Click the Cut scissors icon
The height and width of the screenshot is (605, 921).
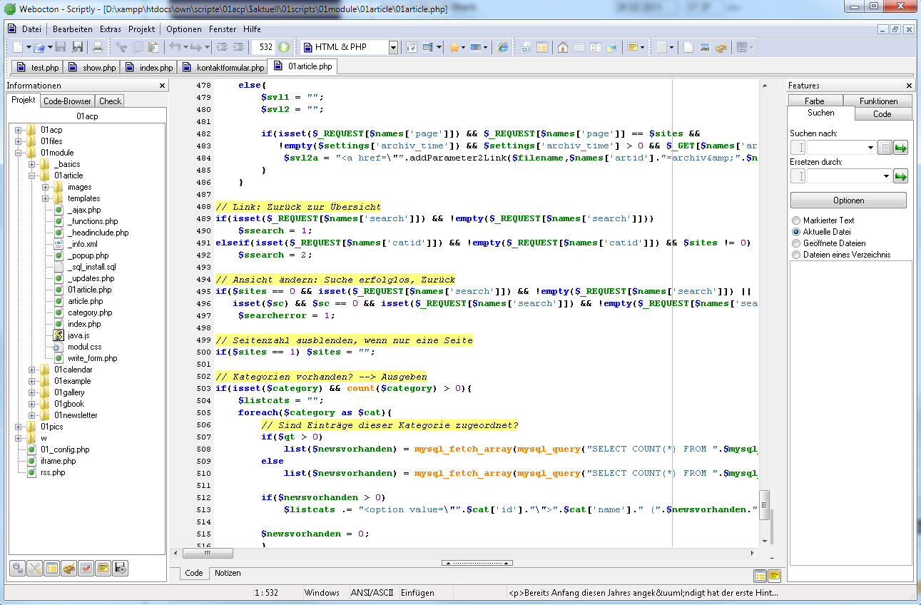pos(121,47)
